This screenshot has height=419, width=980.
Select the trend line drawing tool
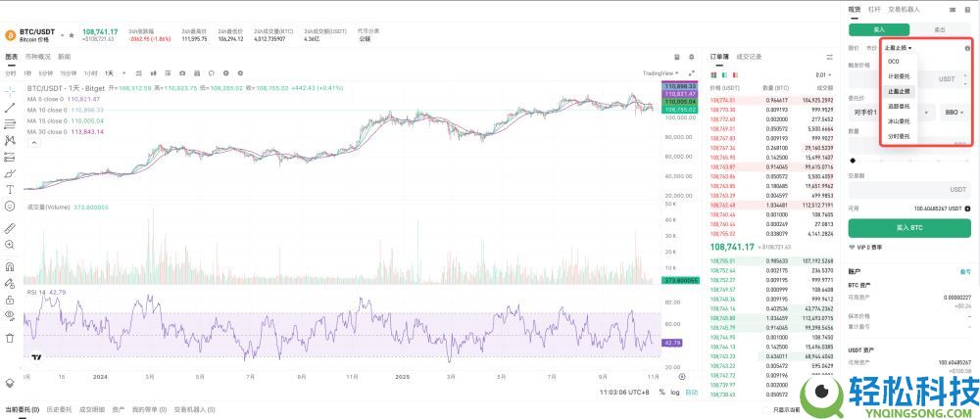point(10,107)
